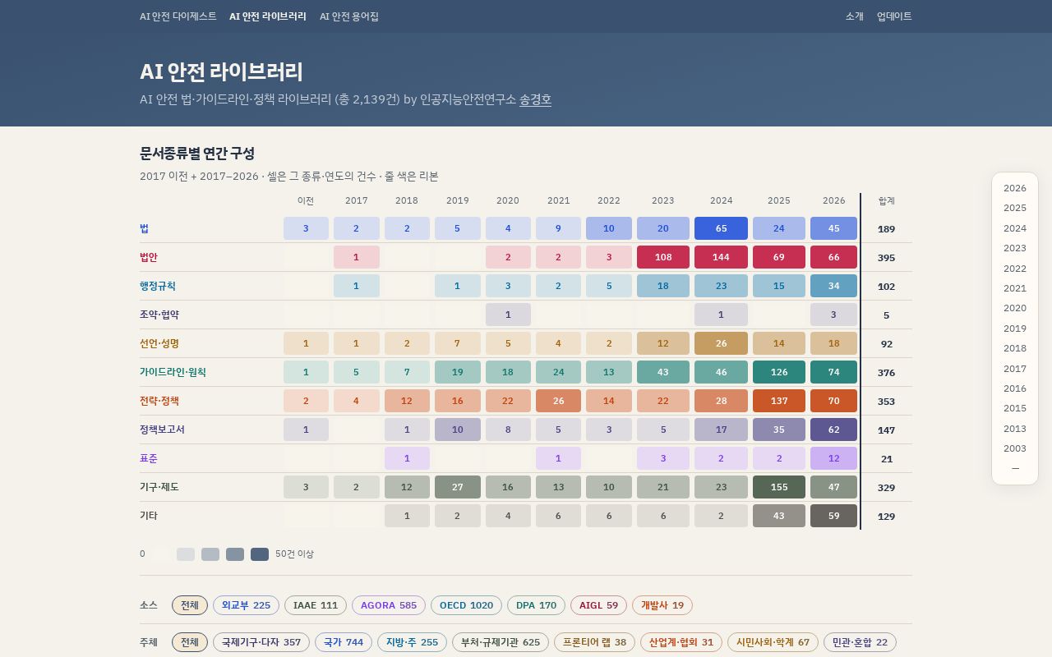Click 법 2024 cell showing 65
1052x657 pixels.
coord(721,228)
